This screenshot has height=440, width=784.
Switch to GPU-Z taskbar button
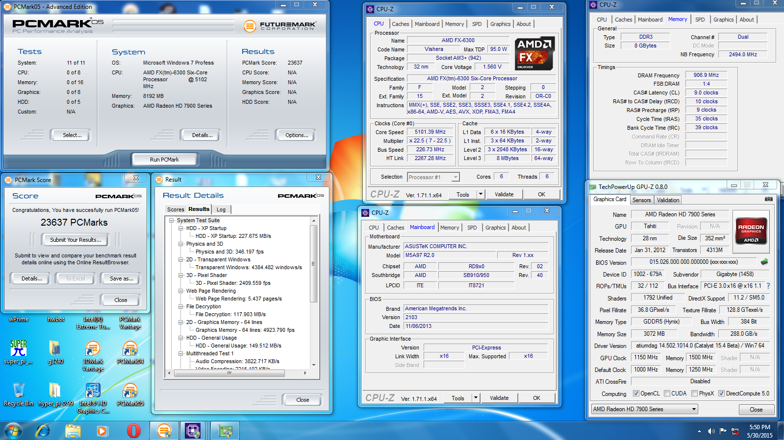click(225, 431)
